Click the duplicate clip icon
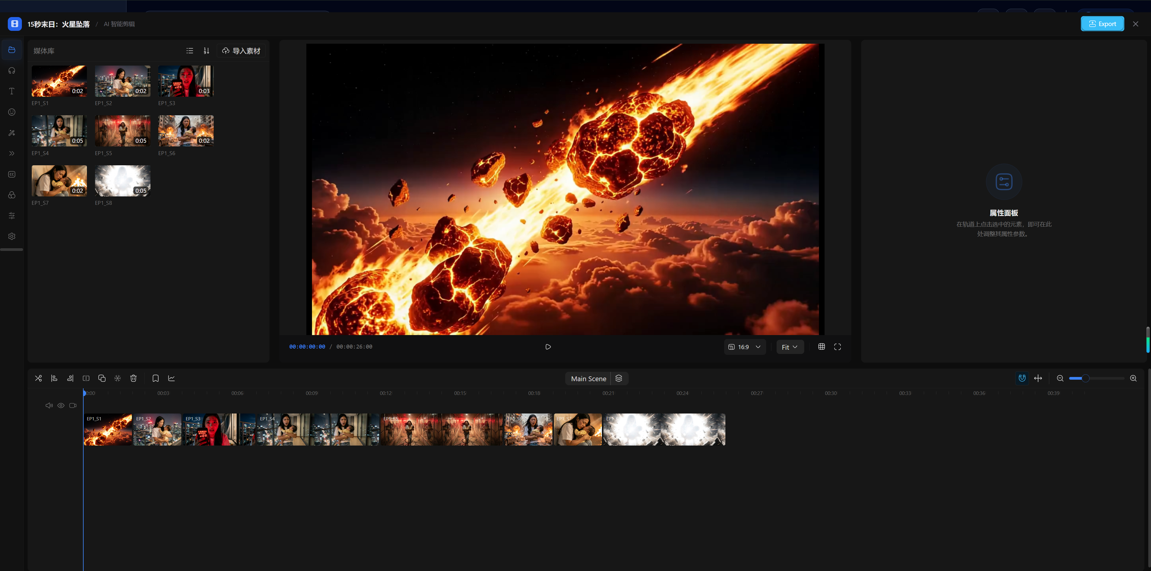The width and height of the screenshot is (1151, 571). coord(102,378)
